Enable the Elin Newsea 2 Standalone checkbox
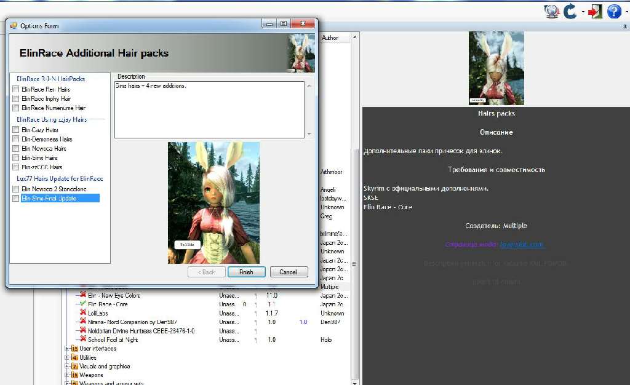This screenshot has height=385, width=630. tap(15, 189)
